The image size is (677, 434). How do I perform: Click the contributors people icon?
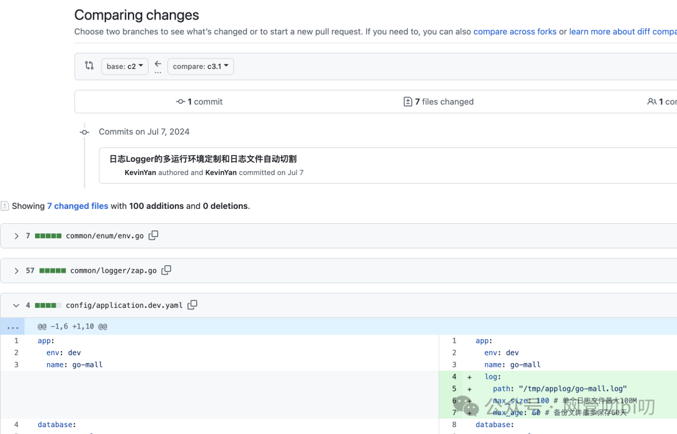click(x=652, y=102)
